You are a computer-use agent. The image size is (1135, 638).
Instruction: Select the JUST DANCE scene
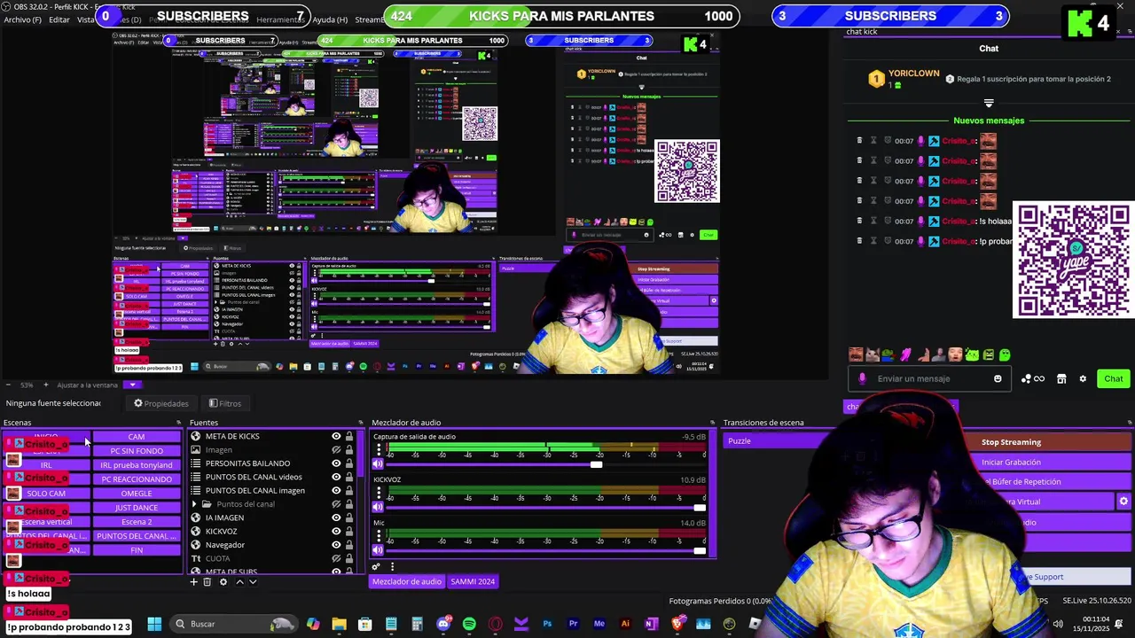(137, 508)
